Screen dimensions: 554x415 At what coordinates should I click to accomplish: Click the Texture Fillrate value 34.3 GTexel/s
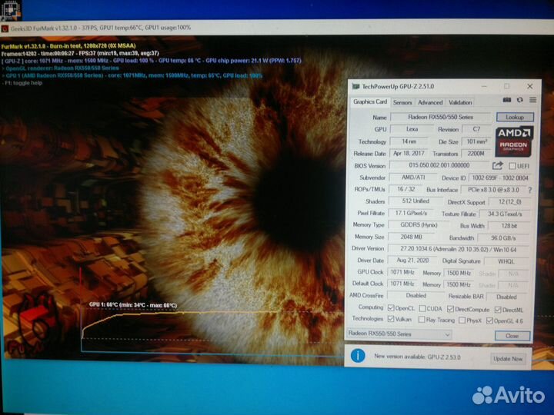505,214
